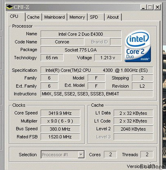Click the Specification field with 1.80GHz (ES)
The height and width of the screenshot is (170, 166).
(97, 70)
